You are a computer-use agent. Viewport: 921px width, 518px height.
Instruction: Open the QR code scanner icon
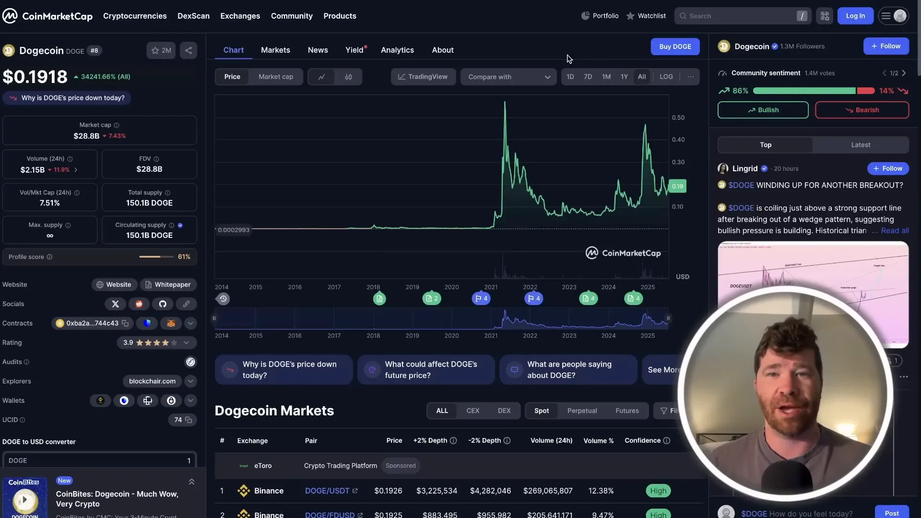825,16
